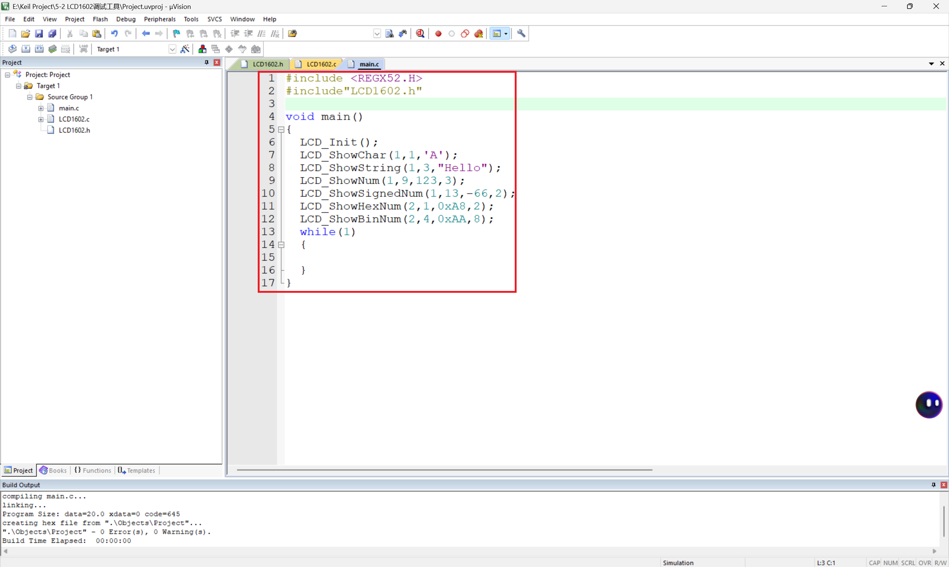
Task: Click the Build target toolbar icon
Action: 26,49
